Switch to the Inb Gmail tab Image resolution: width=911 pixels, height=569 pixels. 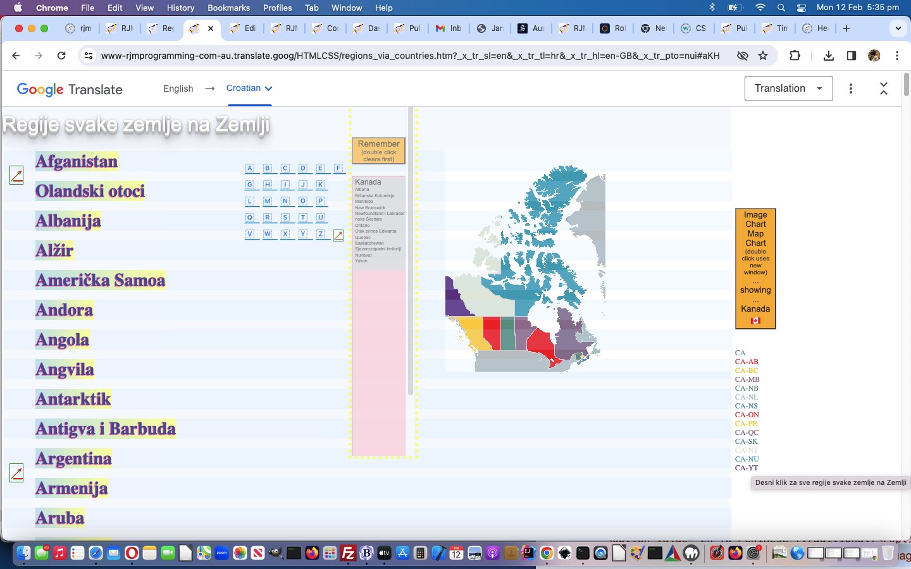tap(449, 28)
